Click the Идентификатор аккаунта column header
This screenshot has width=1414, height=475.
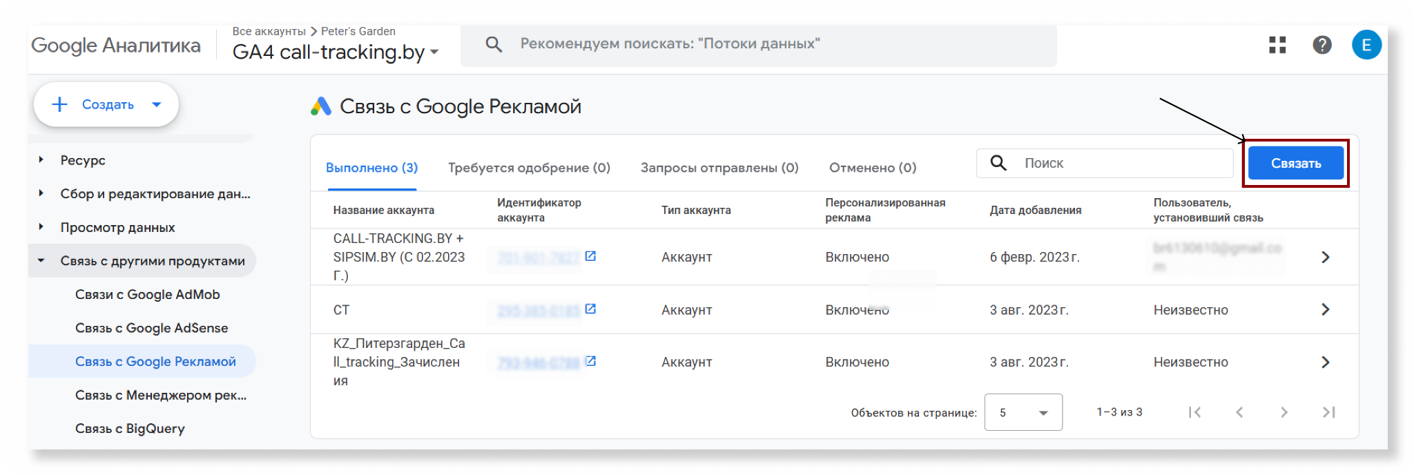tap(539, 210)
